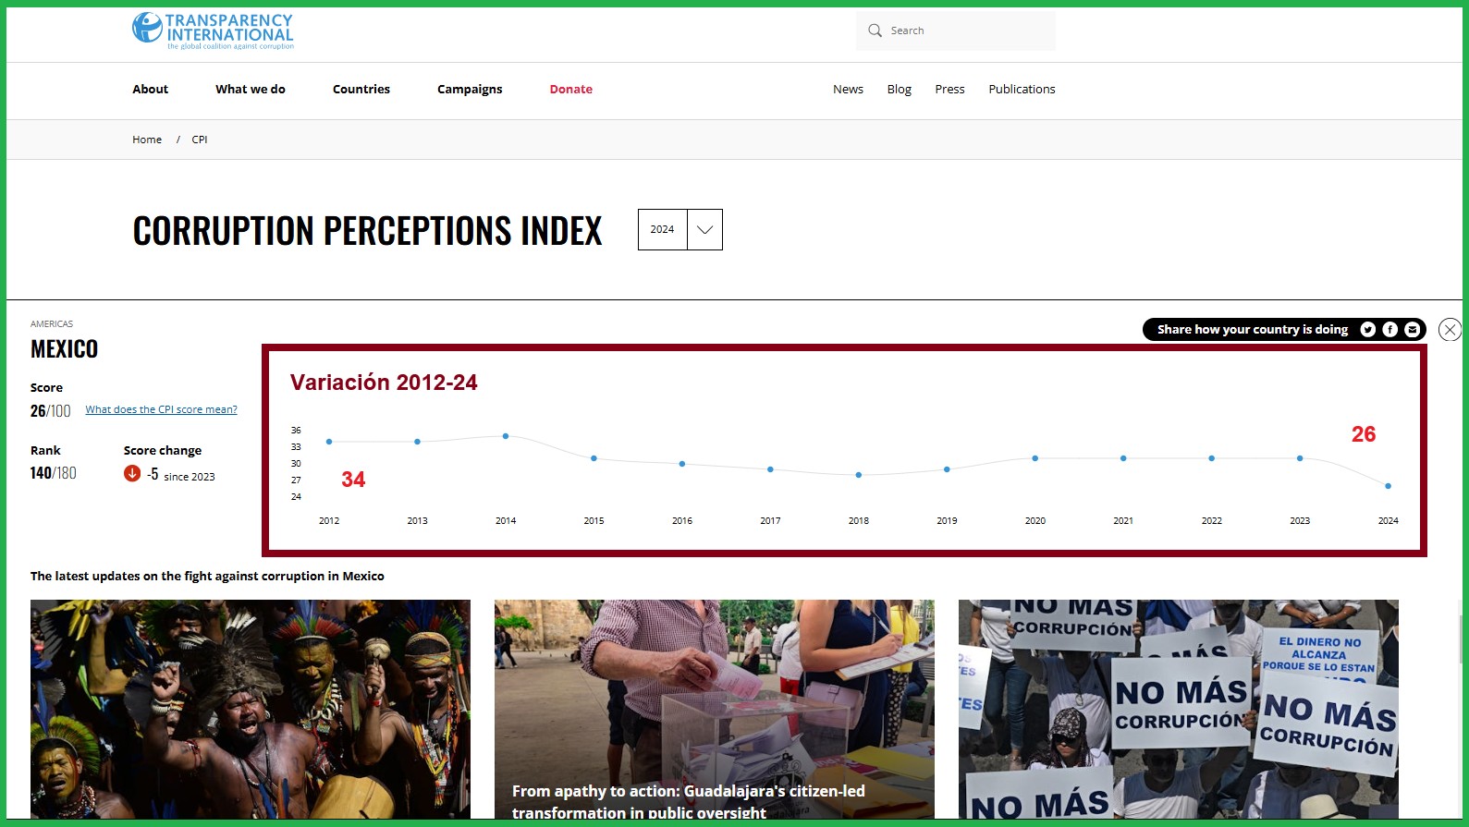Click the 2016 x-axis year label
The image size is (1469, 827).
point(682,521)
